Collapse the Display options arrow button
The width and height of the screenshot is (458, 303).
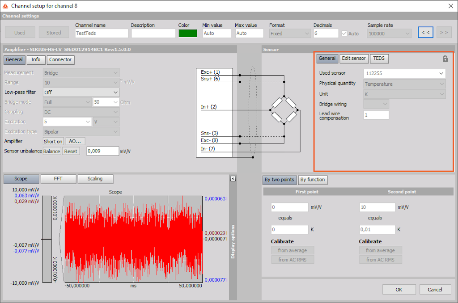click(x=233, y=179)
